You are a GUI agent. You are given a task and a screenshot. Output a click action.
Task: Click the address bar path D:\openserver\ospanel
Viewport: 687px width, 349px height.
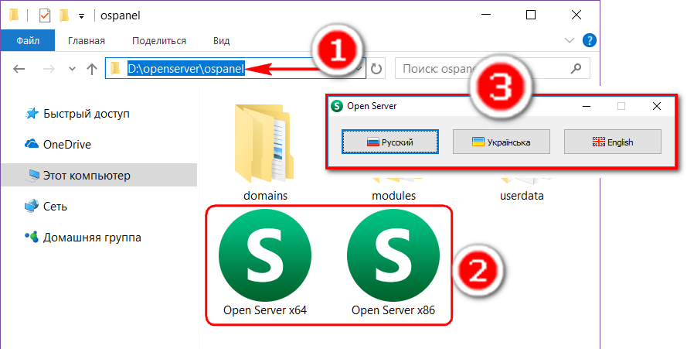coord(185,69)
